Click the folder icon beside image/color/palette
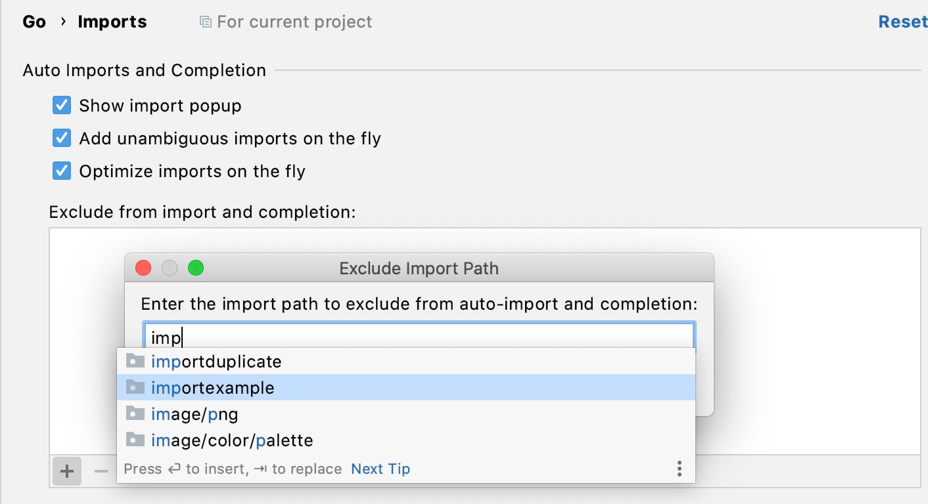This screenshot has width=928, height=504. (135, 440)
